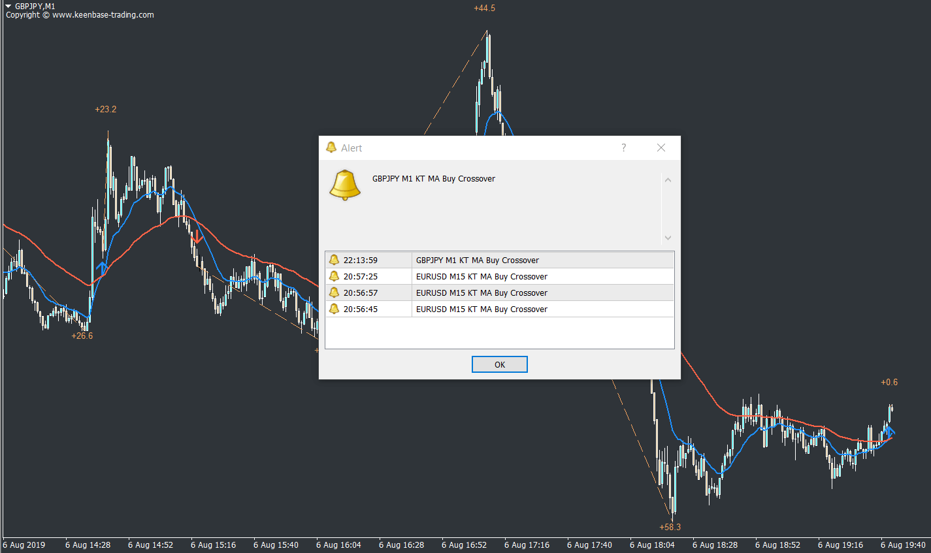This screenshot has height=553, width=931.
Task: Click the red down arrow sell signal near 15:16
Action: click(197, 236)
